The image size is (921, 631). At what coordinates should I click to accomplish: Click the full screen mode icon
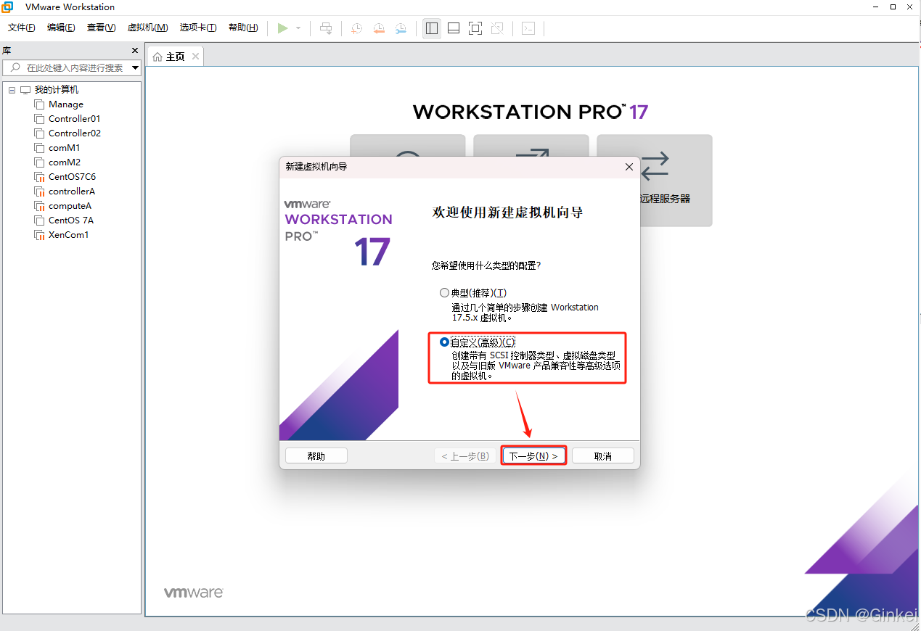(x=475, y=28)
